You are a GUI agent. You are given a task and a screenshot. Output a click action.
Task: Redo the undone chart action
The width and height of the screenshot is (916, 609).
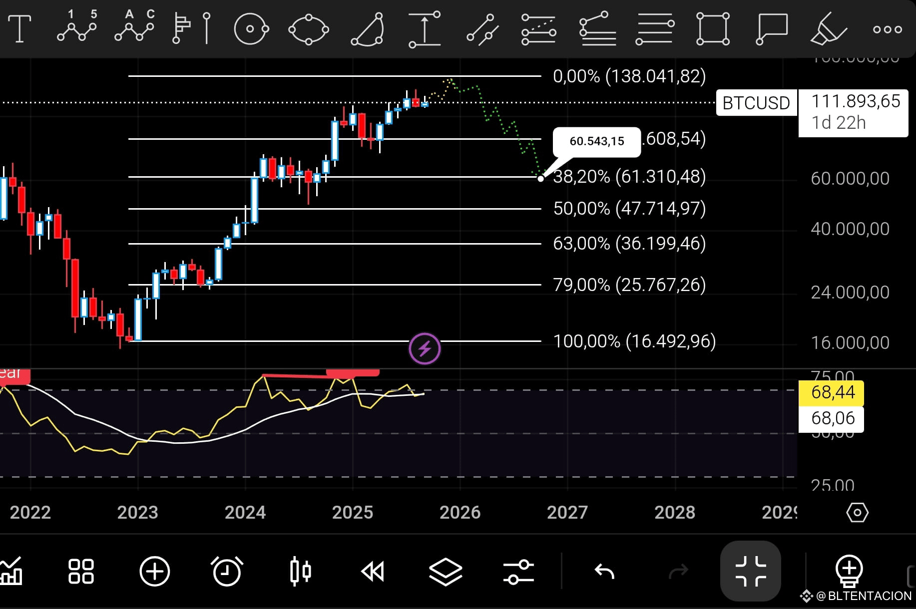pyautogui.click(x=678, y=572)
